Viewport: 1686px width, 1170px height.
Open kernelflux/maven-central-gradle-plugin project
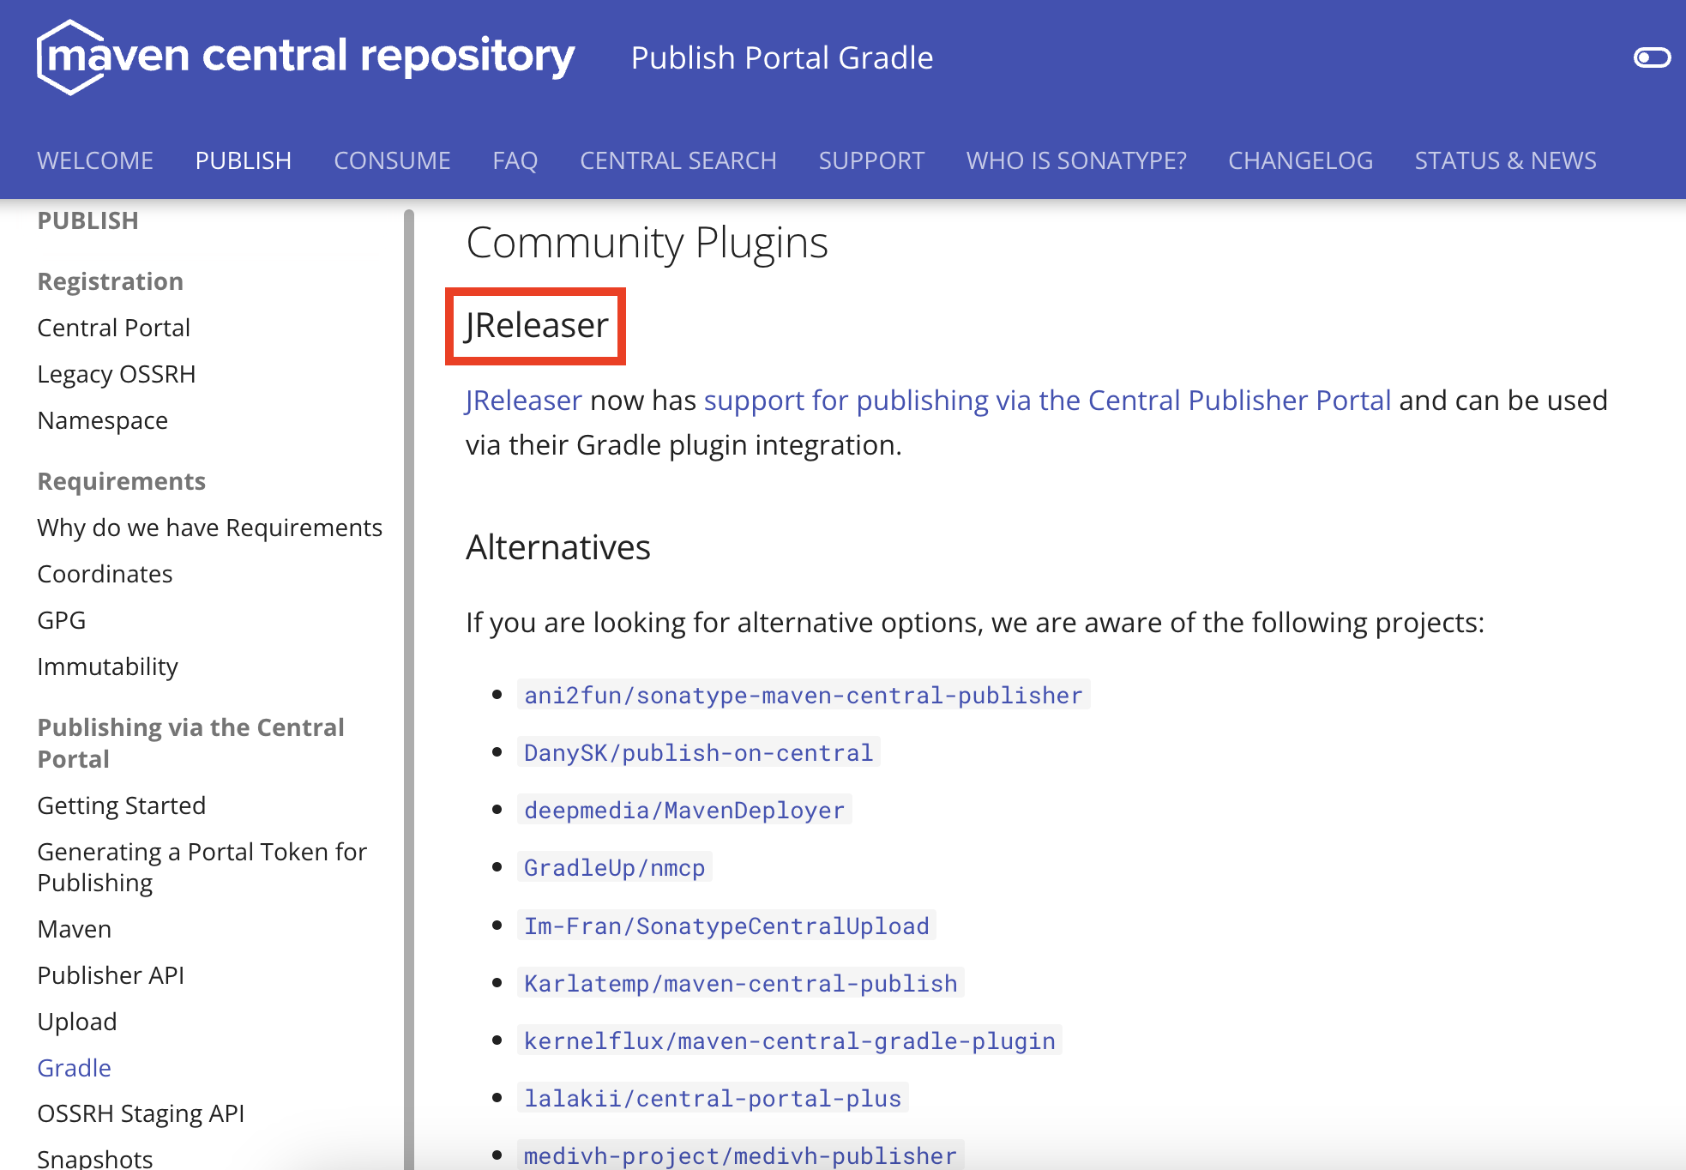click(x=790, y=1040)
